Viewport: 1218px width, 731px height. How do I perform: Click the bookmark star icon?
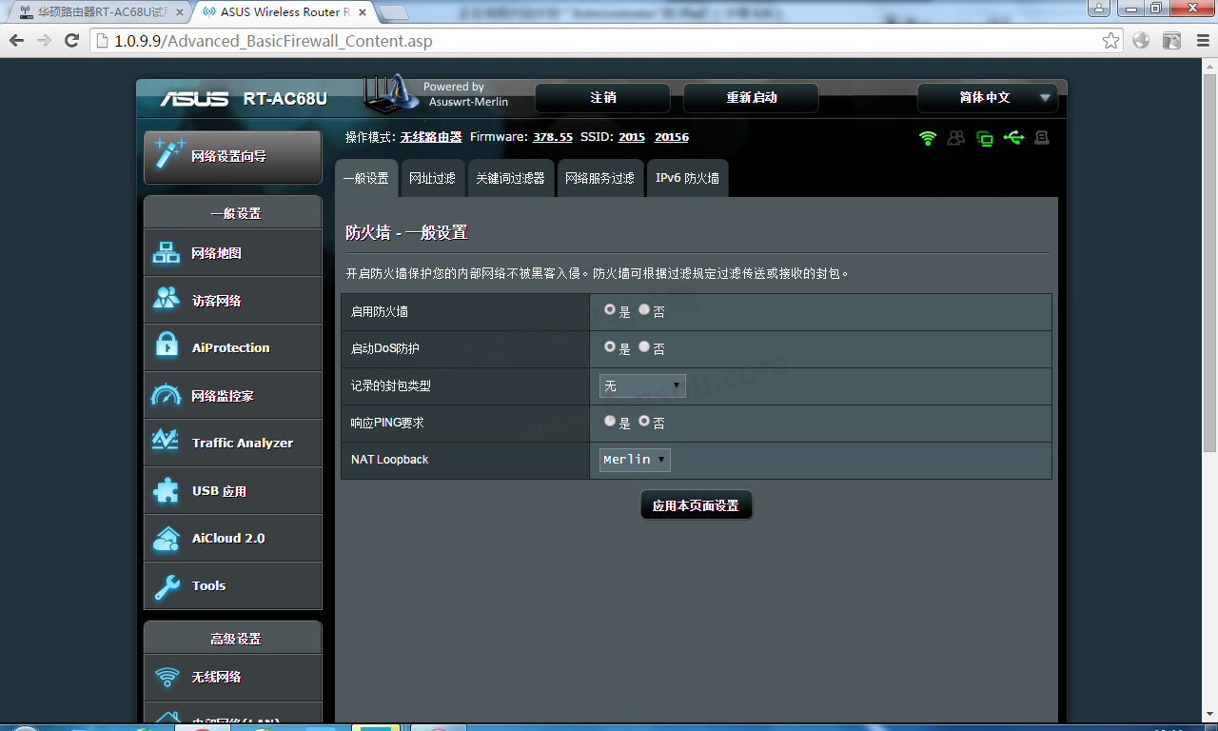click(1110, 41)
